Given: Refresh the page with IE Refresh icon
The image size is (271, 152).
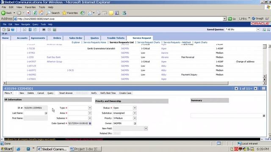Looking at the screenshot, I should pos(35,13).
